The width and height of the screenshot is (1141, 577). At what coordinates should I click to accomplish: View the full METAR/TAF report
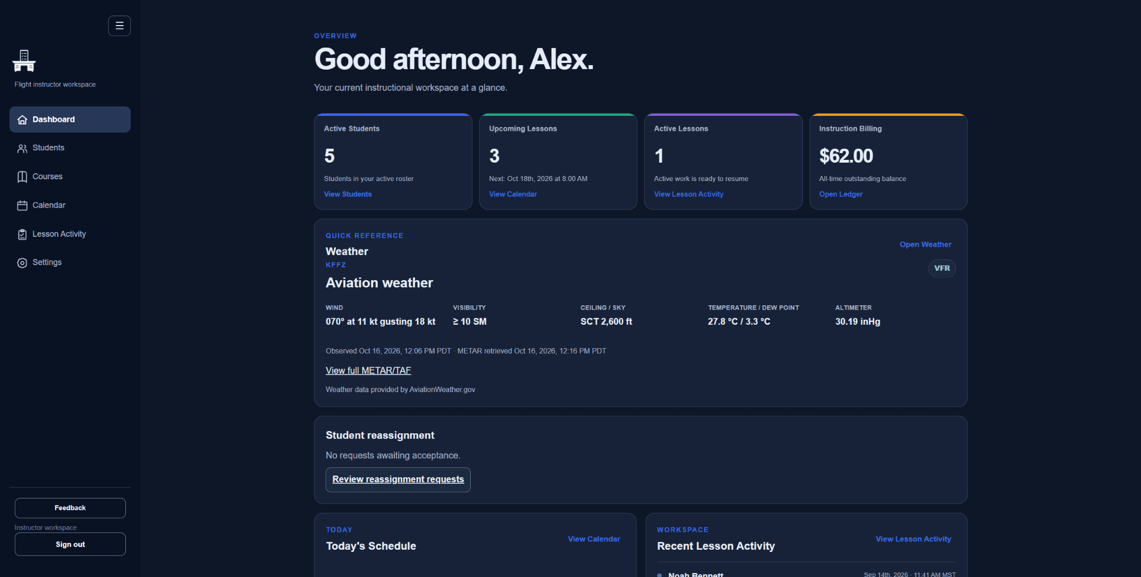tap(368, 370)
